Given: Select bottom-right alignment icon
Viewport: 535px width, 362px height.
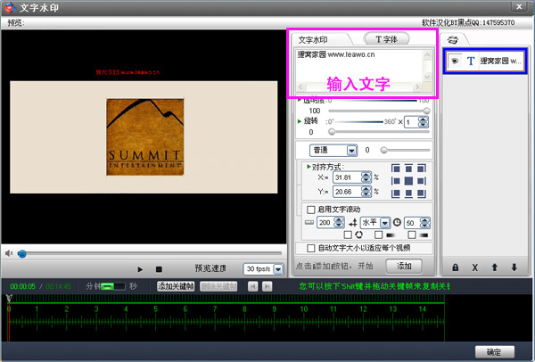Looking at the screenshot, I should click(422, 193).
